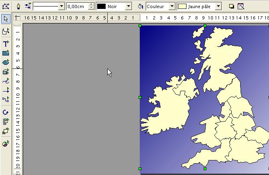Select the Ellipse tool
This screenshot has width=269, height=175.
click(6, 62)
